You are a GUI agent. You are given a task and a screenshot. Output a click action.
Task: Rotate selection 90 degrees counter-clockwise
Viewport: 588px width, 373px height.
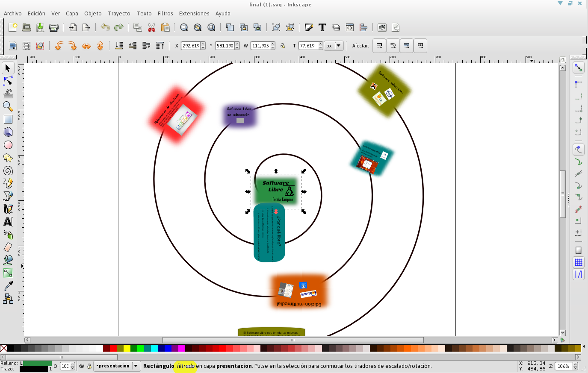[x=59, y=46]
